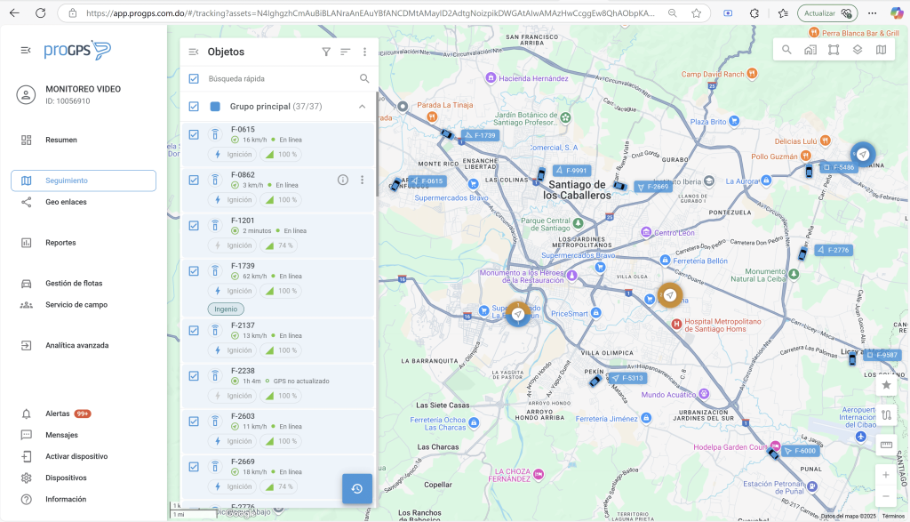The height and width of the screenshot is (522, 910).
Task: Open the filter options in the Objetos panel
Action: [x=326, y=52]
